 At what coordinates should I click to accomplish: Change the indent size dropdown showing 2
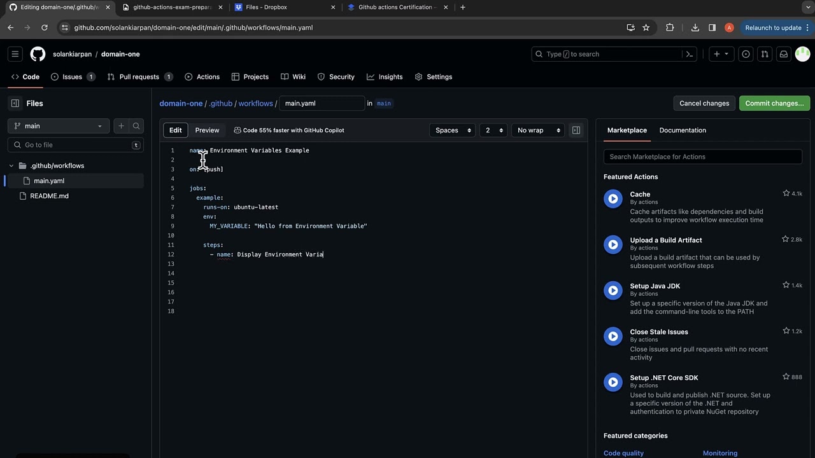(493, 130)
